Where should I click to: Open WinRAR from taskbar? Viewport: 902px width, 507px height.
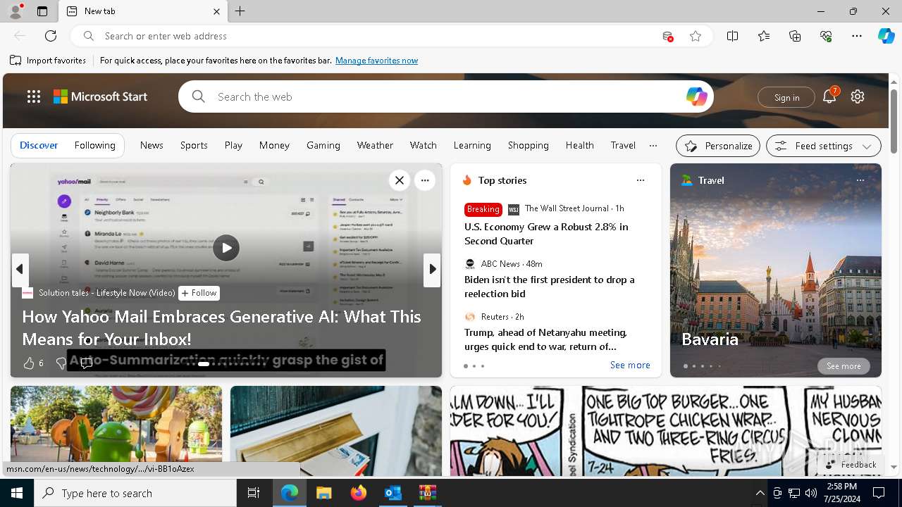(x=427, y=493)
